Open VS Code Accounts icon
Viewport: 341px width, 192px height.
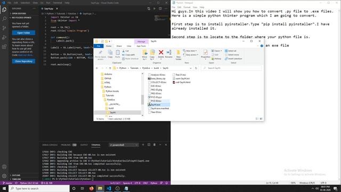4,167
